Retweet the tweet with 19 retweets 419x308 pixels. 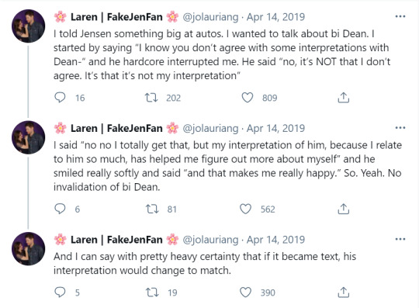152,292
